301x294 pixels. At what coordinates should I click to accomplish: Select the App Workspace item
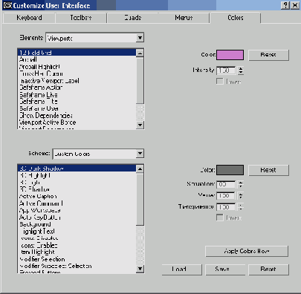coord(77,210)
